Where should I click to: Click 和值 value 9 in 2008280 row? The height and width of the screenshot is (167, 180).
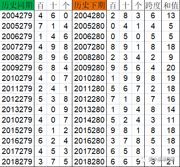170,57
